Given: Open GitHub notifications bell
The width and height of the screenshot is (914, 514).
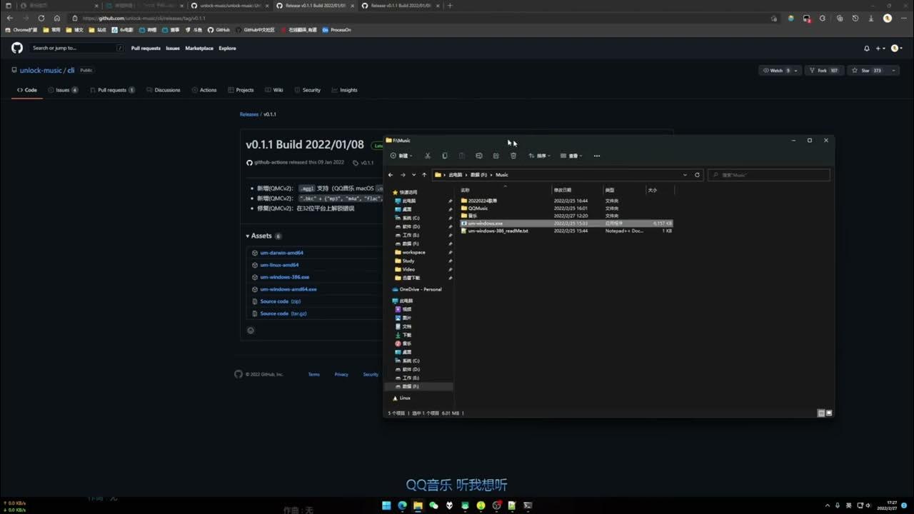Looking at the screenshot, I should pyautogui.click(x=867, y=49).
